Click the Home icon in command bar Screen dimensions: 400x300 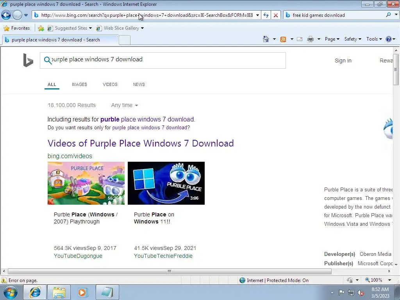click(x=266, y=39)
